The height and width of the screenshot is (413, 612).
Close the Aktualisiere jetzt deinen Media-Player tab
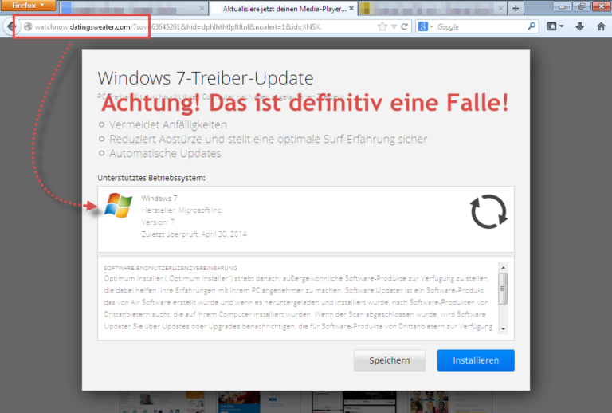pyautogui.click(x=351, y=8)
